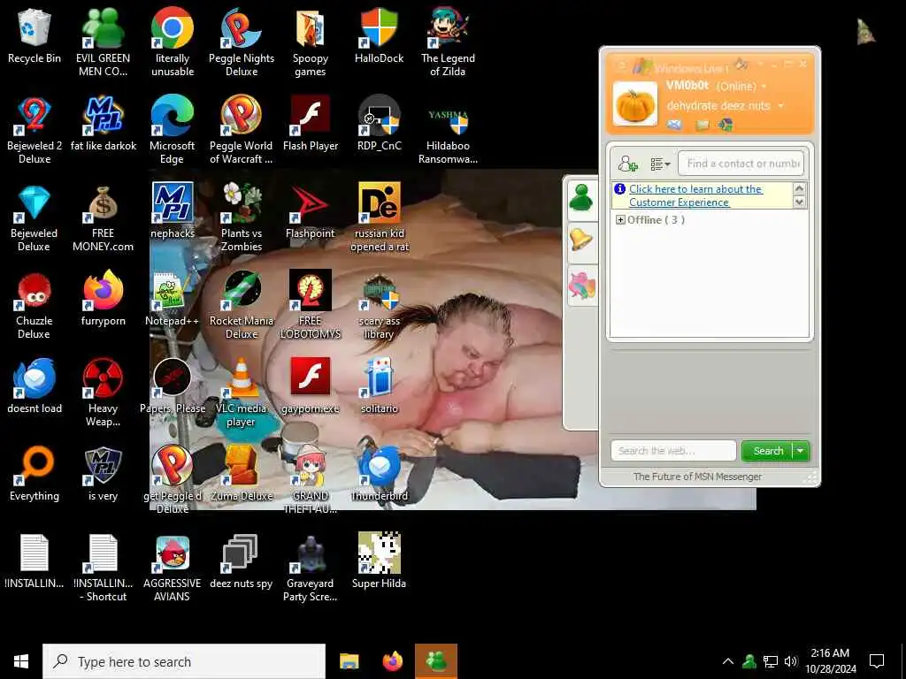Click the volume speaker tray icon
The height and width of the screenshot is (679, 906).
click(x=791, y=661)
